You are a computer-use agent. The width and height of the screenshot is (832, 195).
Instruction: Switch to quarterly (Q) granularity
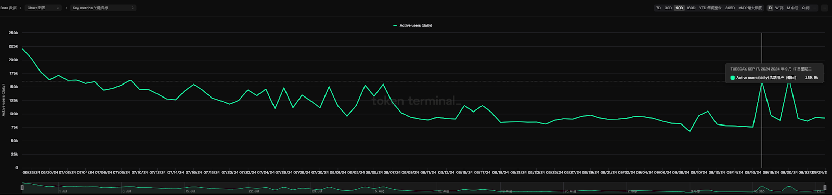click(805, 8)
